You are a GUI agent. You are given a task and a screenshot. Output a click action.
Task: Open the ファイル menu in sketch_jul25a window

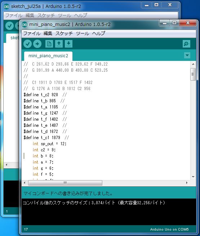pyautogui.click(x=14, y=15)
